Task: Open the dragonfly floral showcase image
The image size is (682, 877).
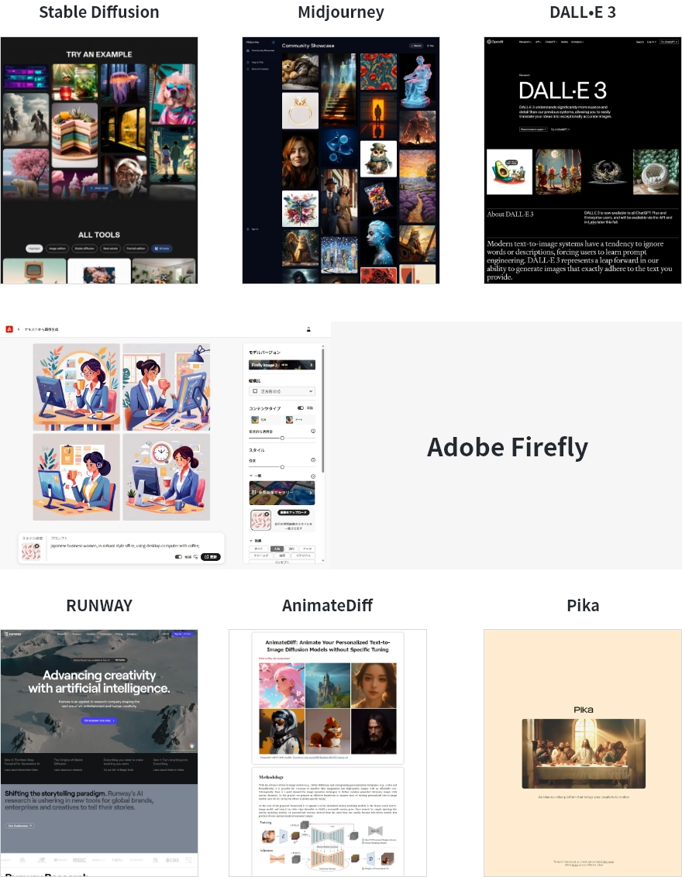Action: point(300,208)
